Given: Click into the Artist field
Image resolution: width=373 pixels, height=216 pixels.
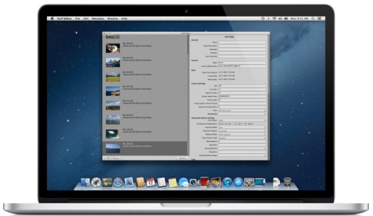Looking at the screenshot, I should [242, 42].
